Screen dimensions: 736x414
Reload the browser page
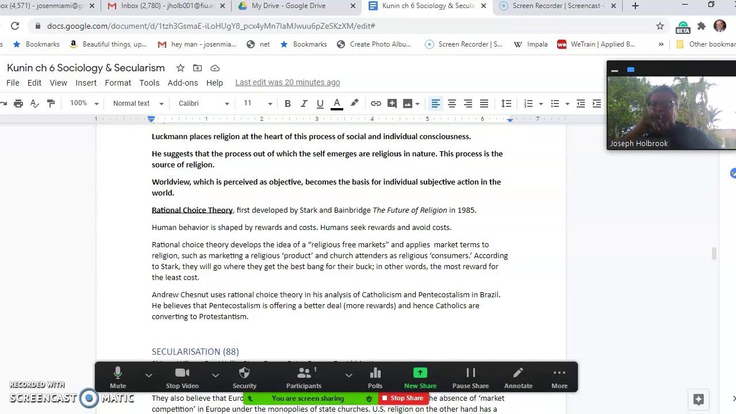point(15,26)
